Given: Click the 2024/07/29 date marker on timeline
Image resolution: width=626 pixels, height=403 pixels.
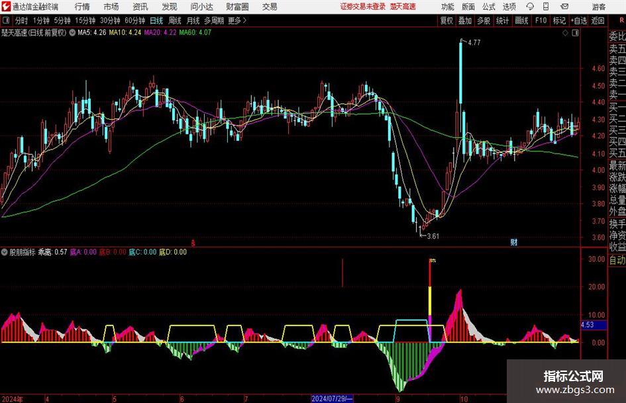Looking at the screenshot, I should coord(332,398).
